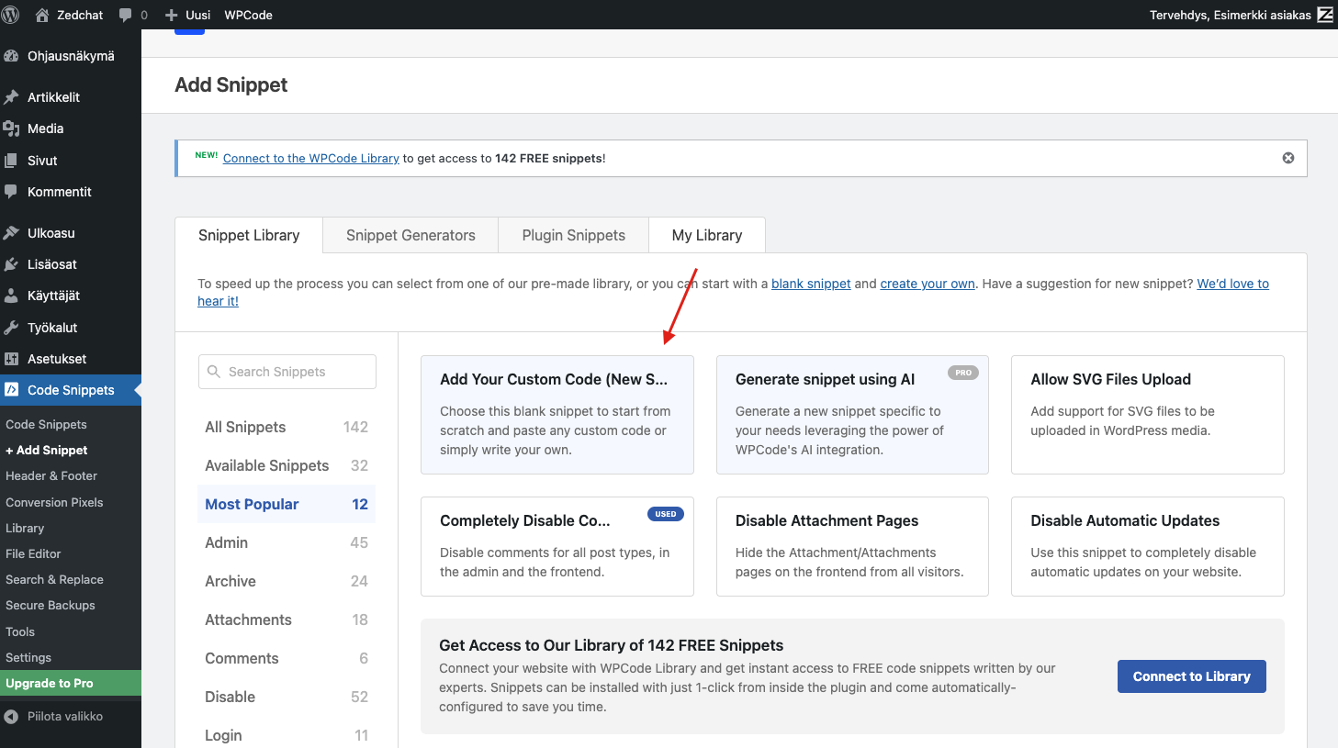1338x748 pixels.
Task: Open the comments bubble icon in admin bar
Action: click(x=126, y=15)
